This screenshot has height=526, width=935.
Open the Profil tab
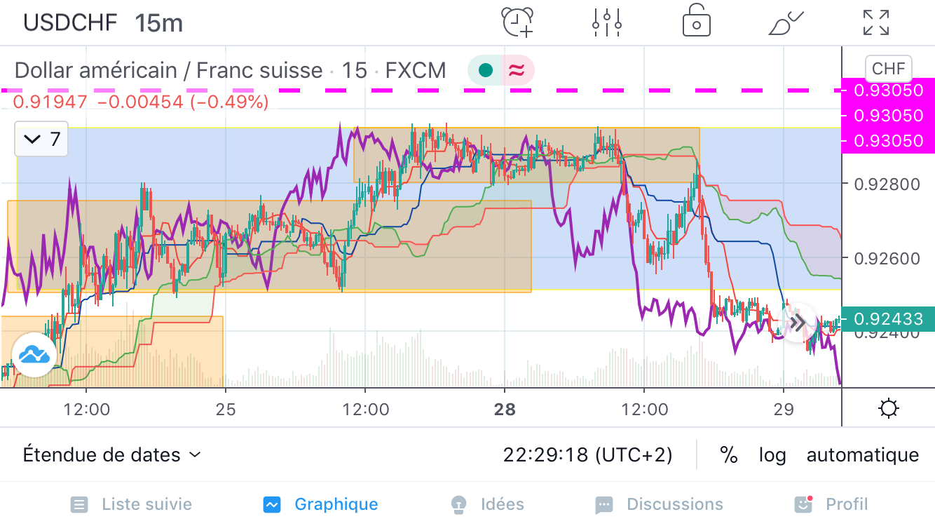pyautogui.click(x=830, y=504)
